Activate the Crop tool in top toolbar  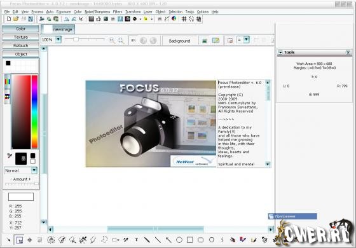tap(81, 19)
